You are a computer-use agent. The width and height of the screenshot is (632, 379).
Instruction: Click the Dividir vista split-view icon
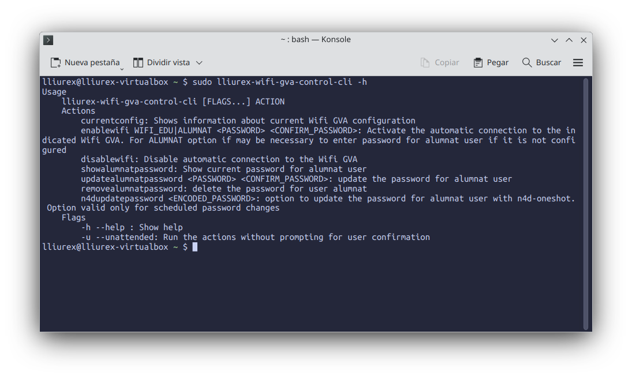point(138,62)
